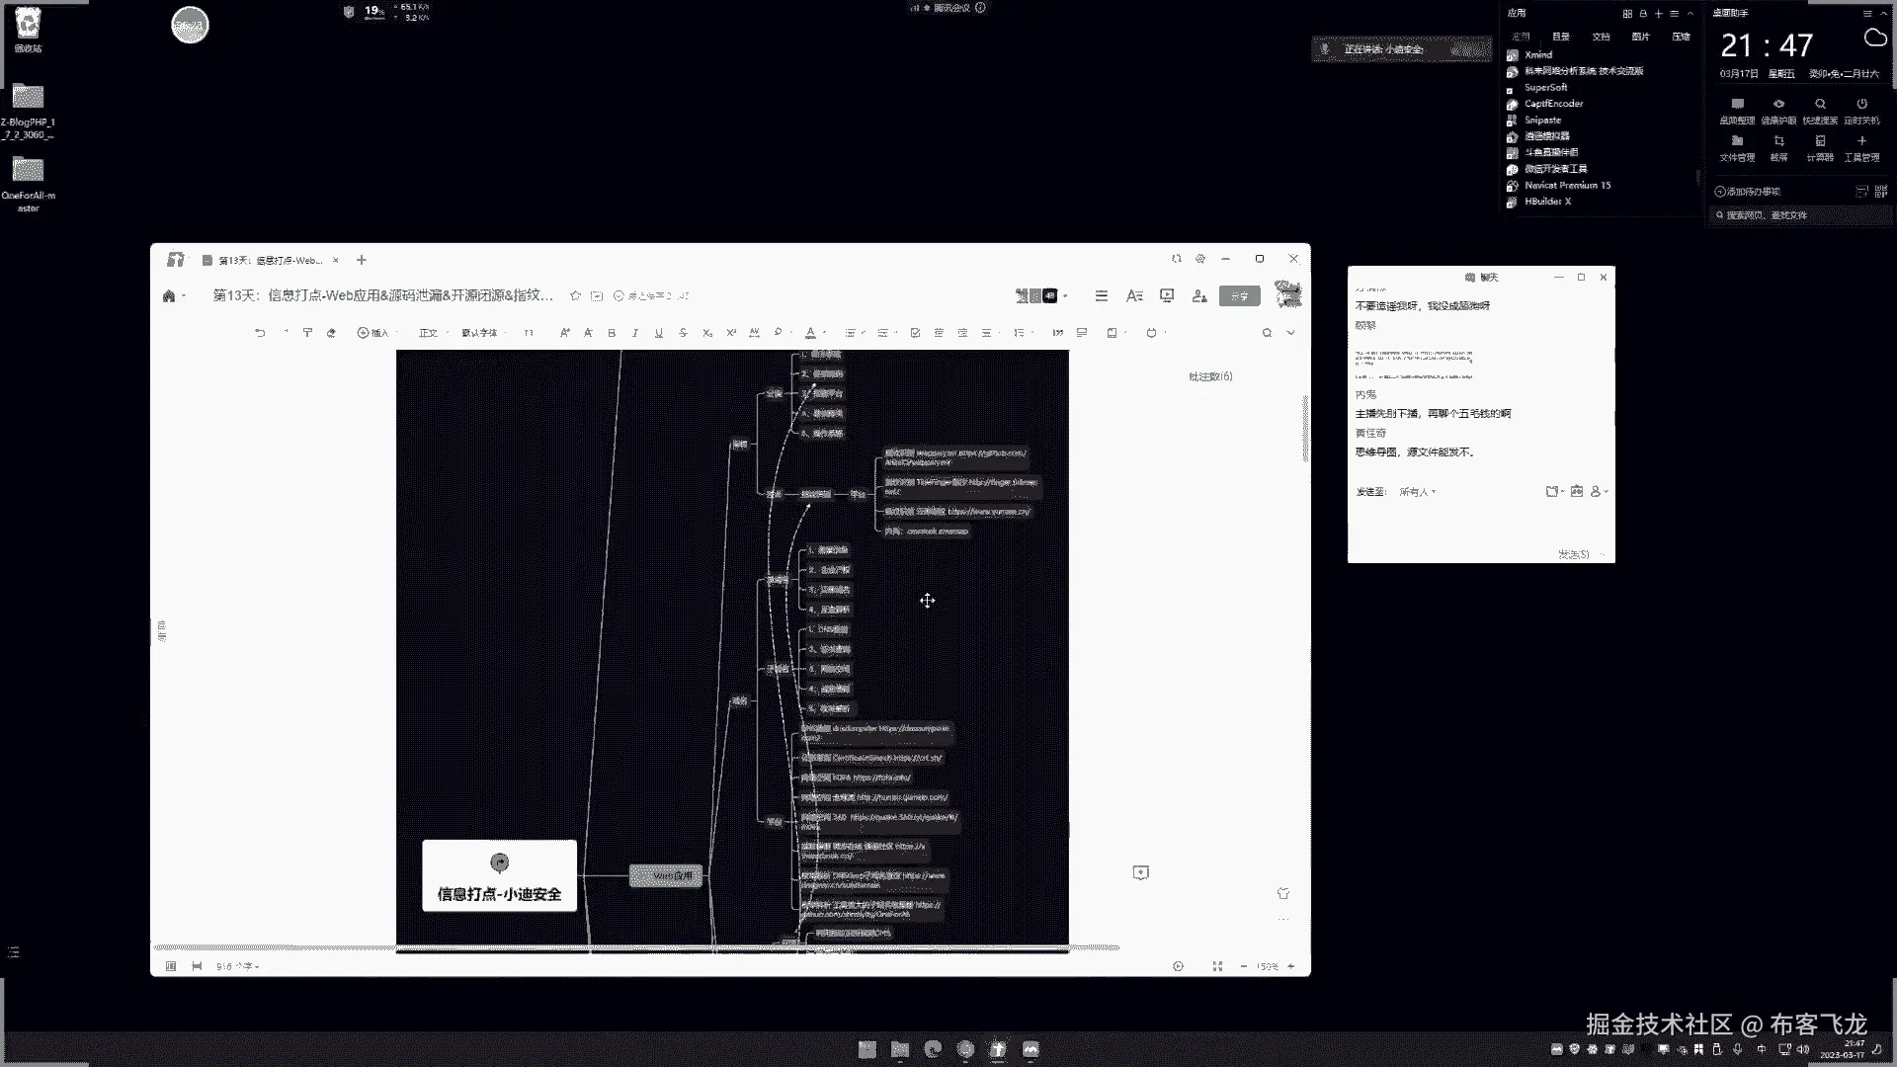
Task: Star this document as favorite
Action: [x=575, y=295]
